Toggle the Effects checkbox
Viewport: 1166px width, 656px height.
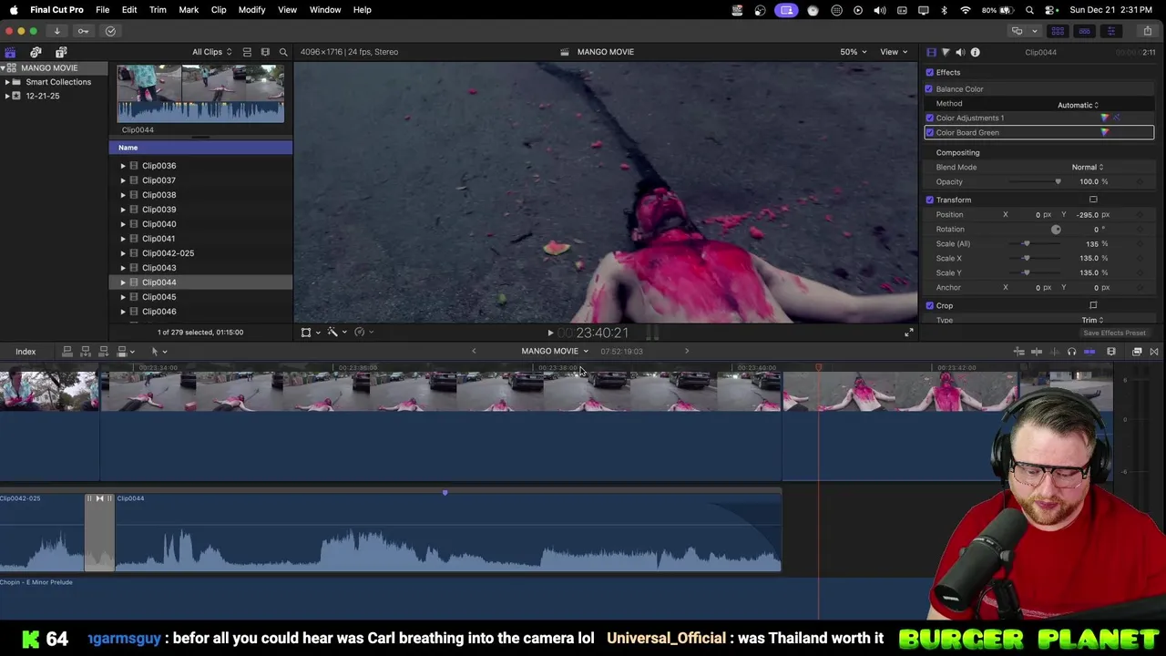(930, 72)
